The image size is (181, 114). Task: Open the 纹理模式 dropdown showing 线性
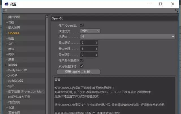(90, 31)
